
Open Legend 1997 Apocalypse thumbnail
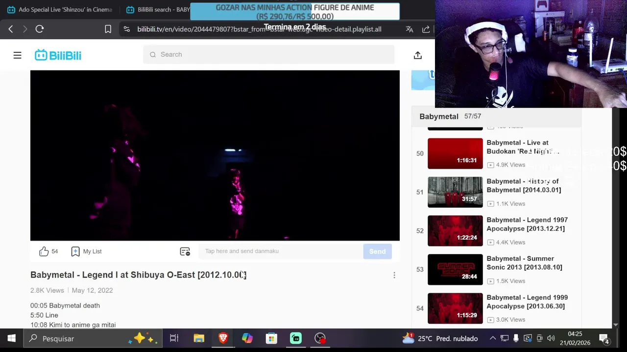[455, 231]
